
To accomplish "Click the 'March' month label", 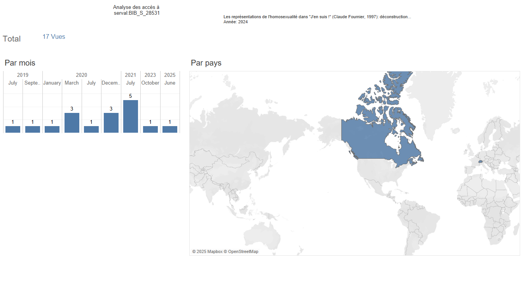I will tap(72, 83).
